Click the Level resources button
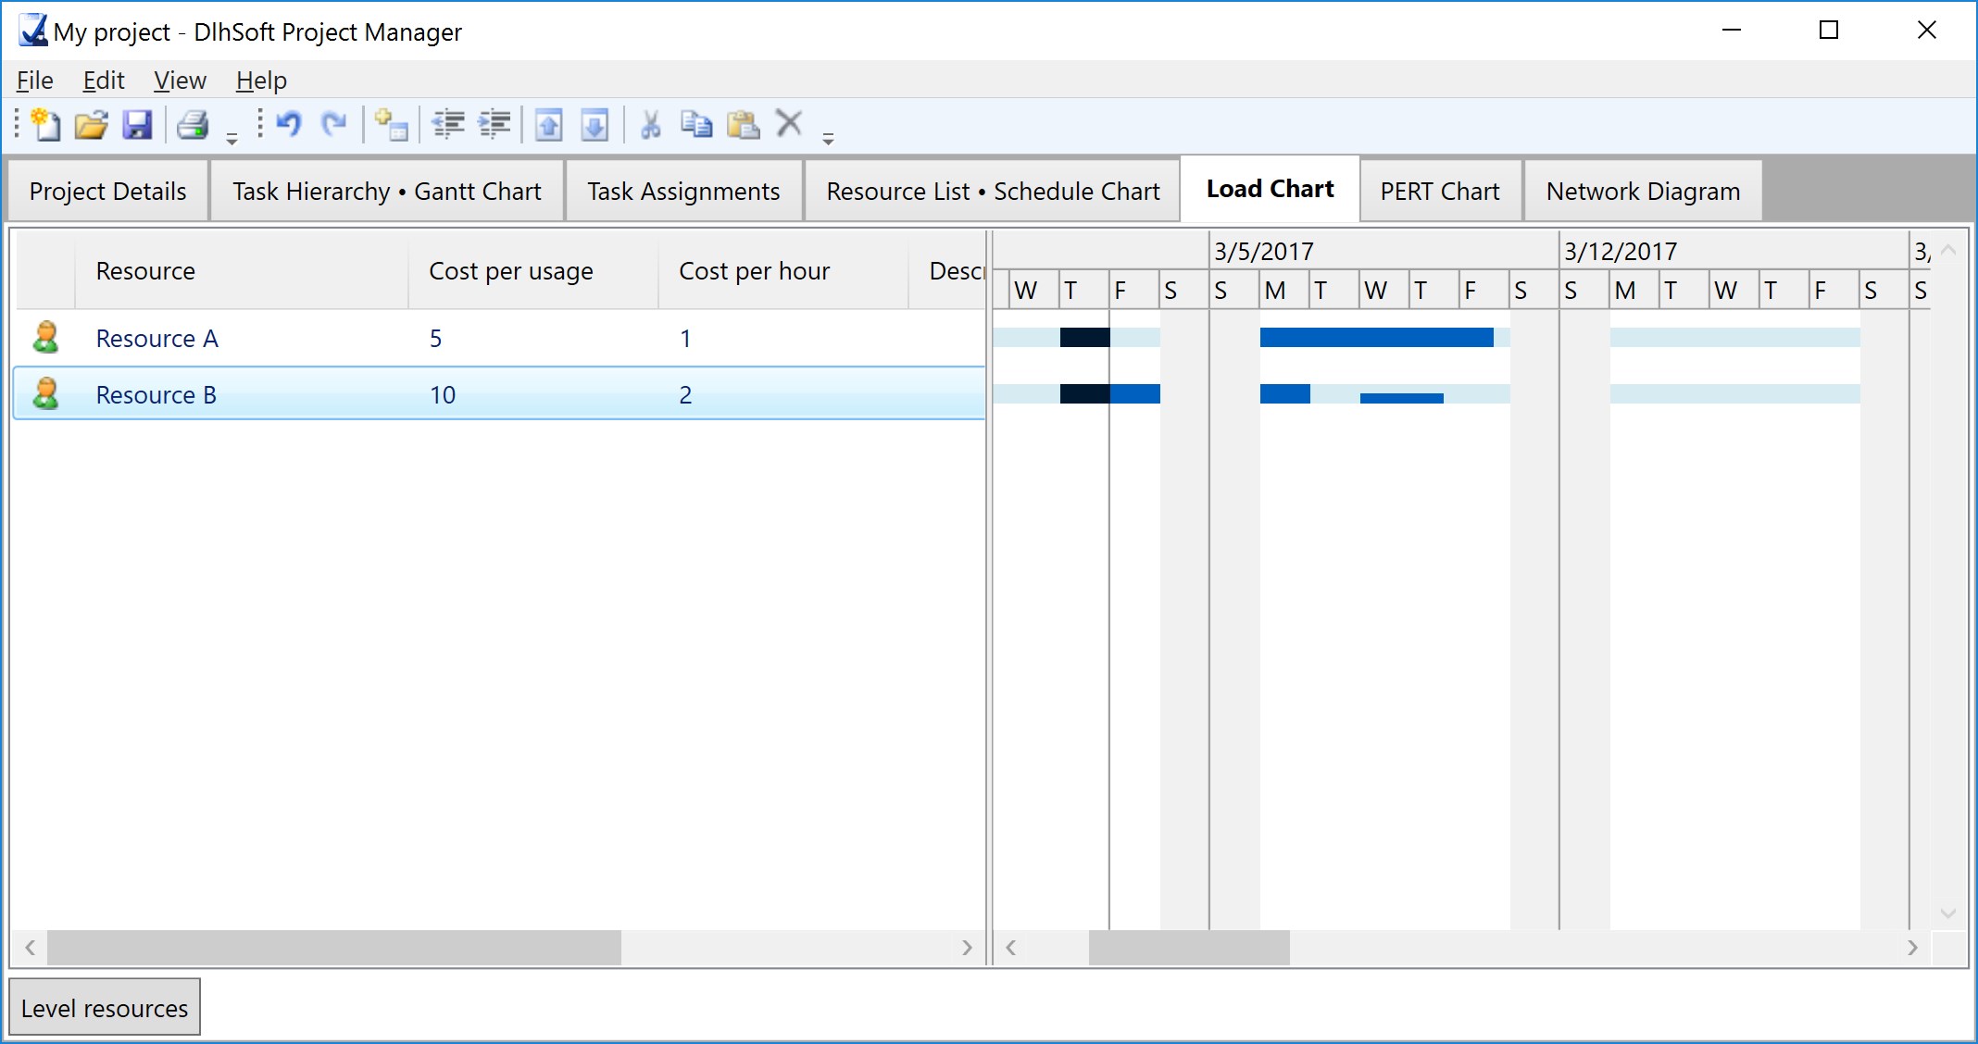The height and width of the screenshot is (1044, 1978). tap(106, 1007)
